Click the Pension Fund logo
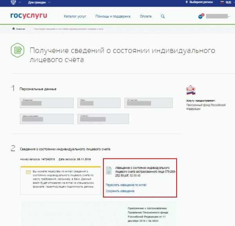 [x=191, y=90]
